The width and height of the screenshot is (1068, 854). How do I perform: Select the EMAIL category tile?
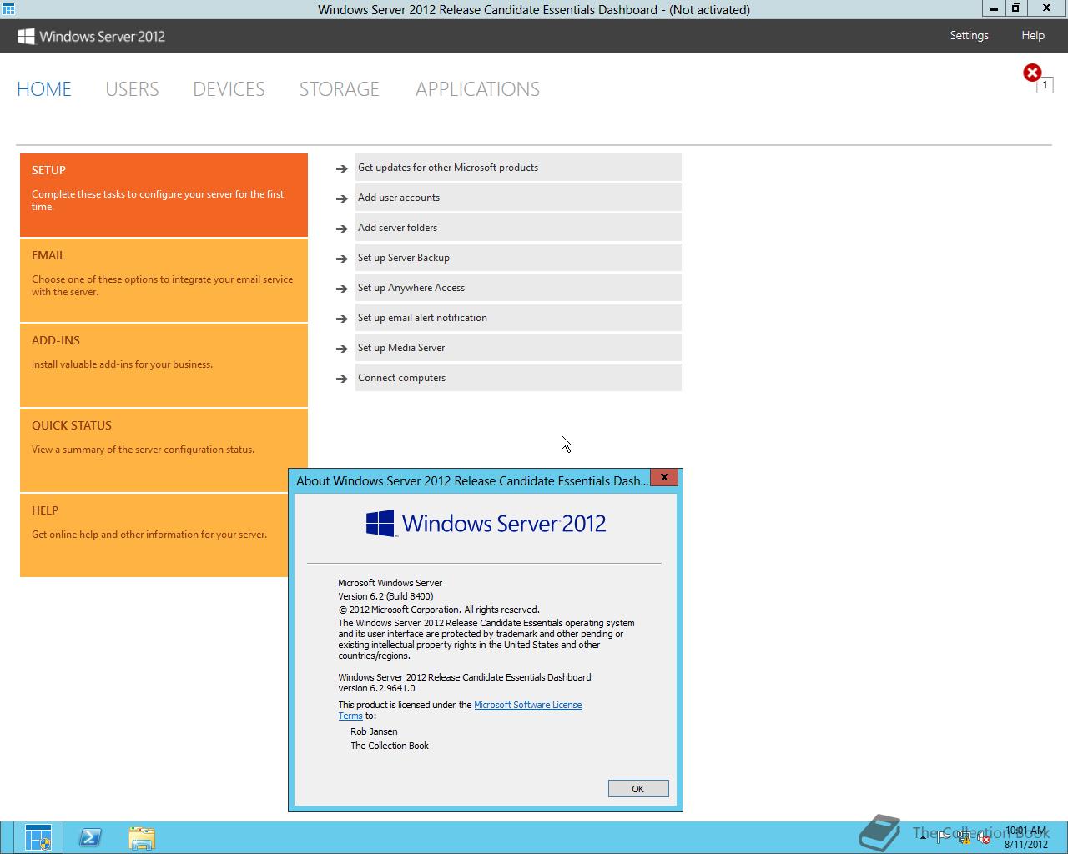click(164, 280)
